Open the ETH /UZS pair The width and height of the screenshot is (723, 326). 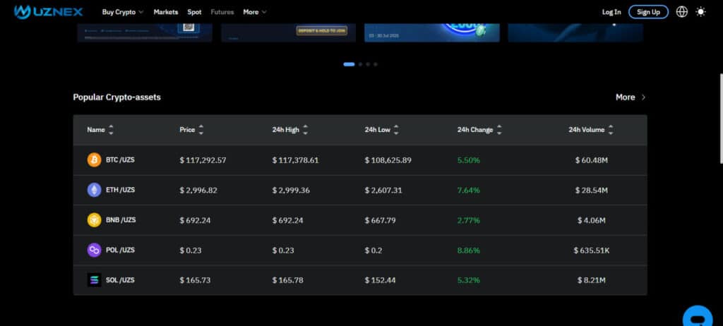pos(120,190)
